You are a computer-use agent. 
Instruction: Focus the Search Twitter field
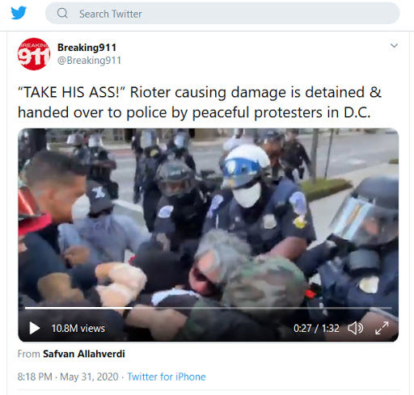point(222,13)
